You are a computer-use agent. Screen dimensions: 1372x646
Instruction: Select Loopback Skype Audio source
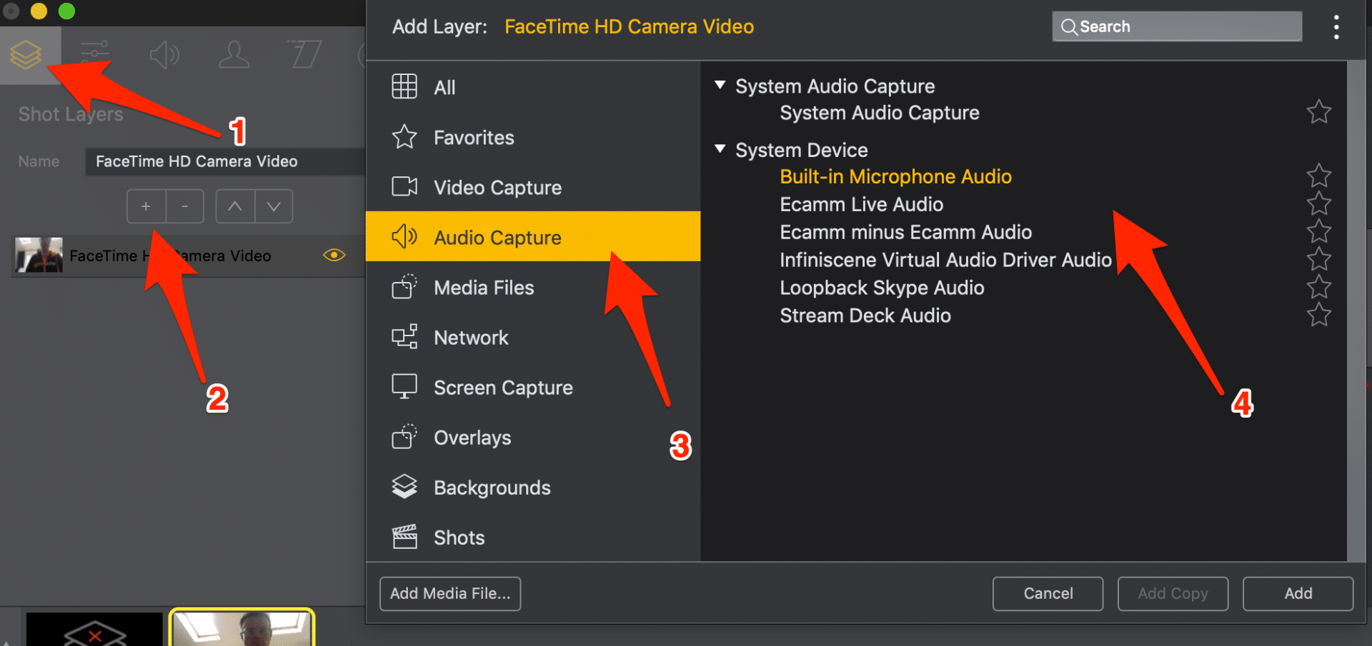tap(882, 288)
